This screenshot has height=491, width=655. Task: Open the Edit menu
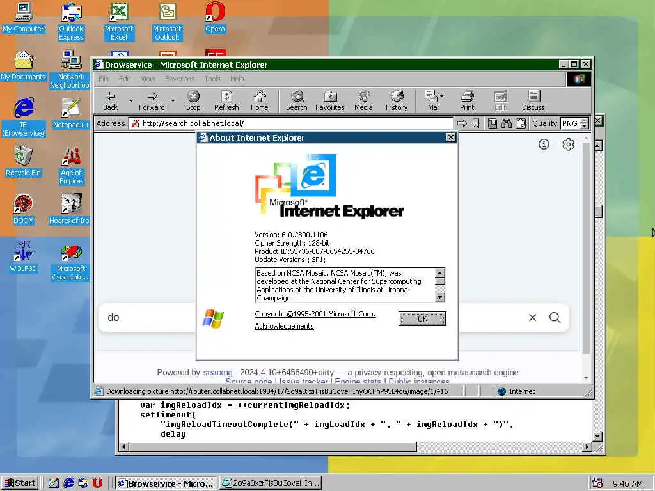click(x=125, y=79)
